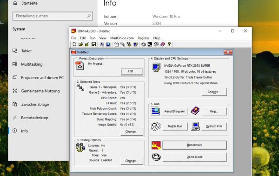Open the Help menu in 3DMark2000
This screenshot has width=279, height=176.
[157, 38]
